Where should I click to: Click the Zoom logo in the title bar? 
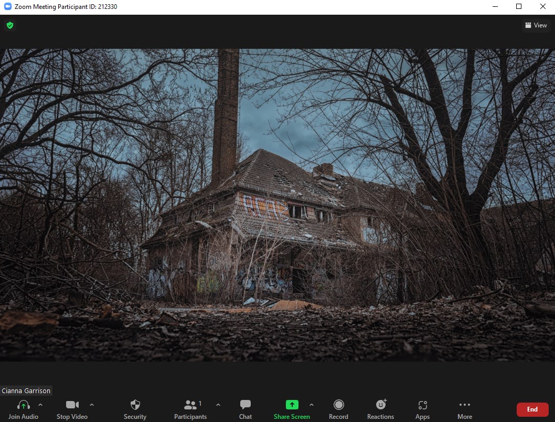(x=7, y=6)
